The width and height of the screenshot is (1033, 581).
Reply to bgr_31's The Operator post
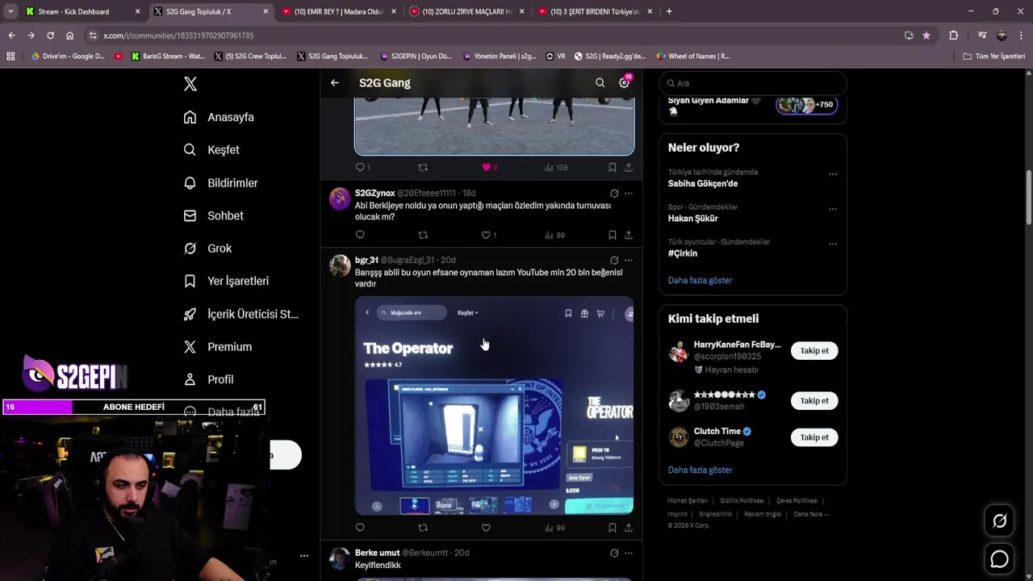[360, 528]
